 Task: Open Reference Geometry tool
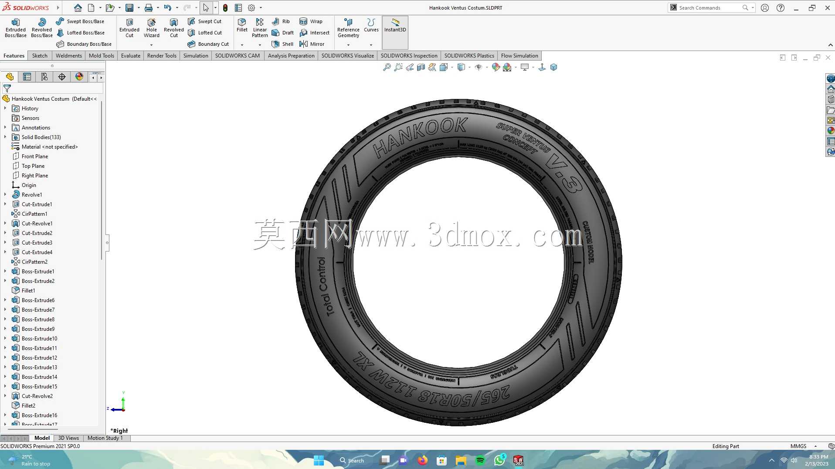coord(348,28)
